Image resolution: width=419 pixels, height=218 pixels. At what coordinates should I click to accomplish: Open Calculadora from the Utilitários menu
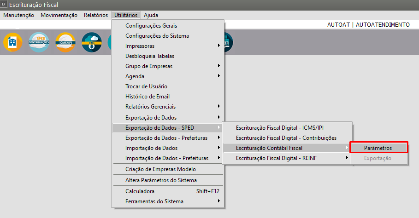click(140, 191)
